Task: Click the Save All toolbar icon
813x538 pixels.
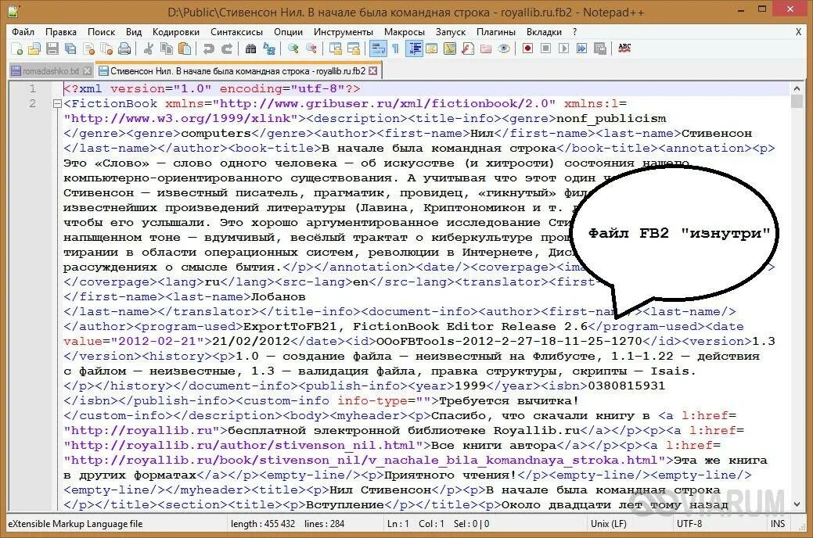Action: point(70,48)
